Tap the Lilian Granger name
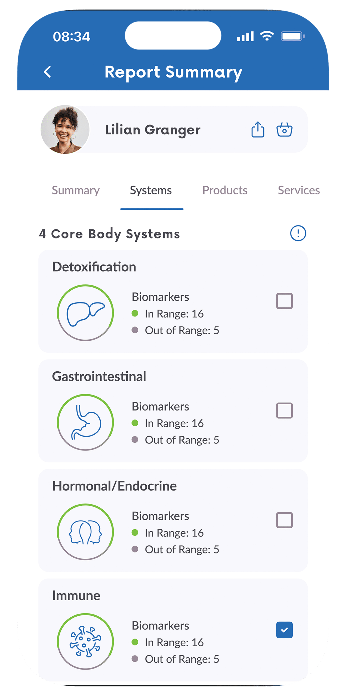The width and height of the screenshot is (345, 696). [x=153, y=130]
